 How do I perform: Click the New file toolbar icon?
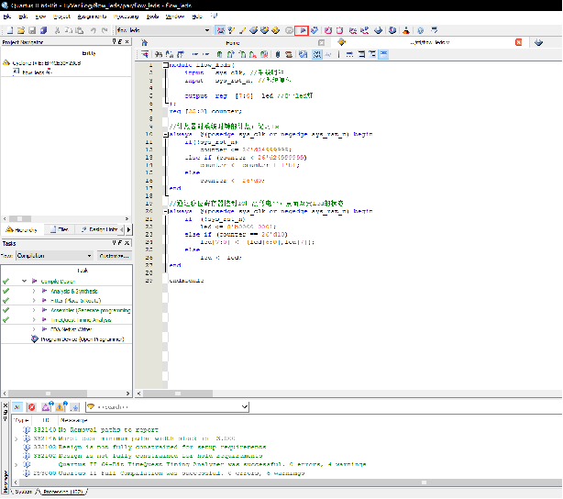tap(10, 30)
